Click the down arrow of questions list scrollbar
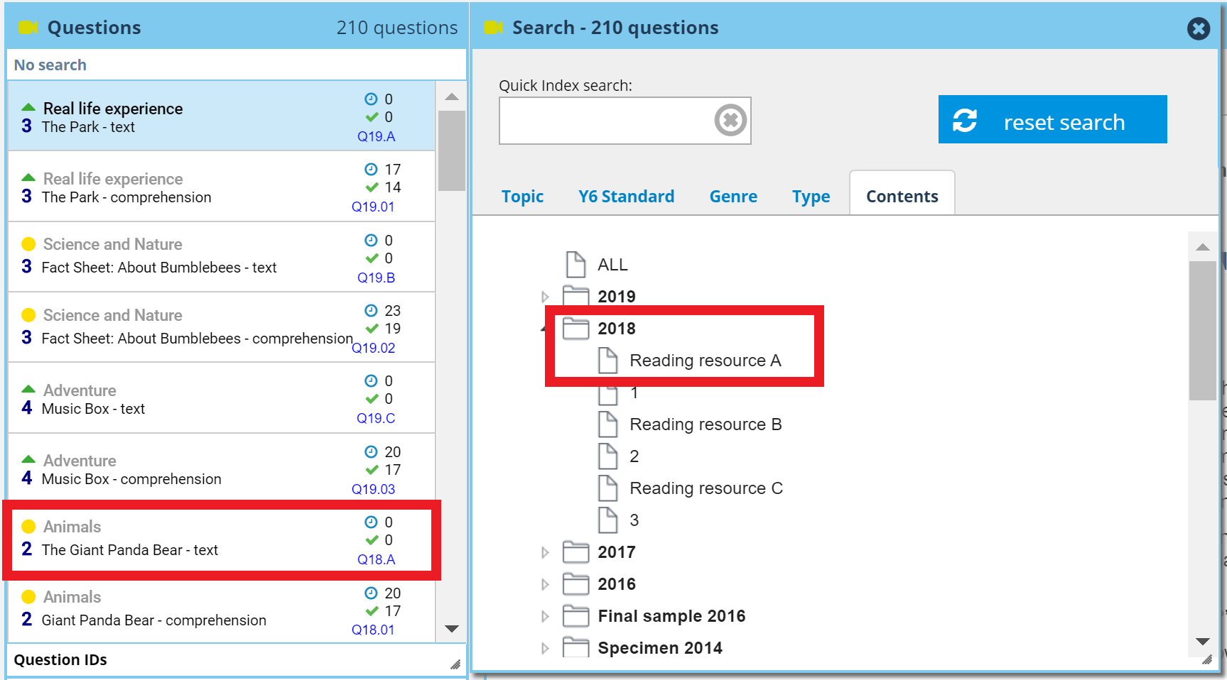The height and width of the screenshot is (680, 1227). 451,629
